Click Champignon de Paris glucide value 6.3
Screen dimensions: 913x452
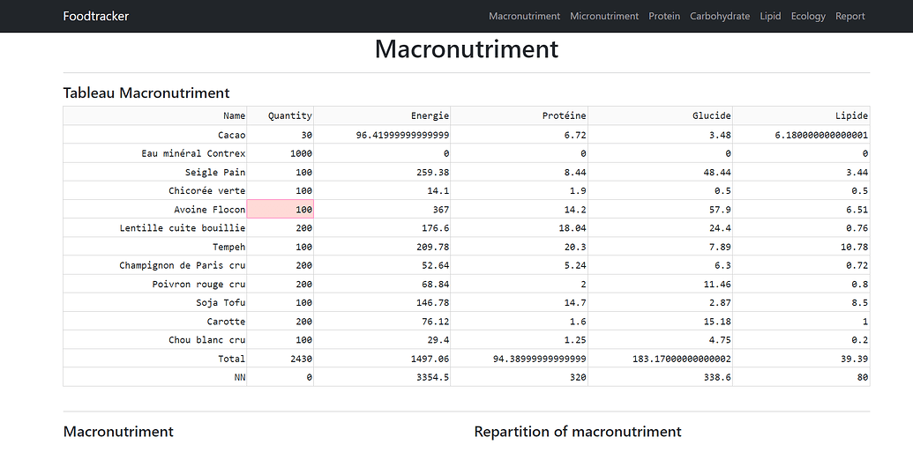[661, 265]
